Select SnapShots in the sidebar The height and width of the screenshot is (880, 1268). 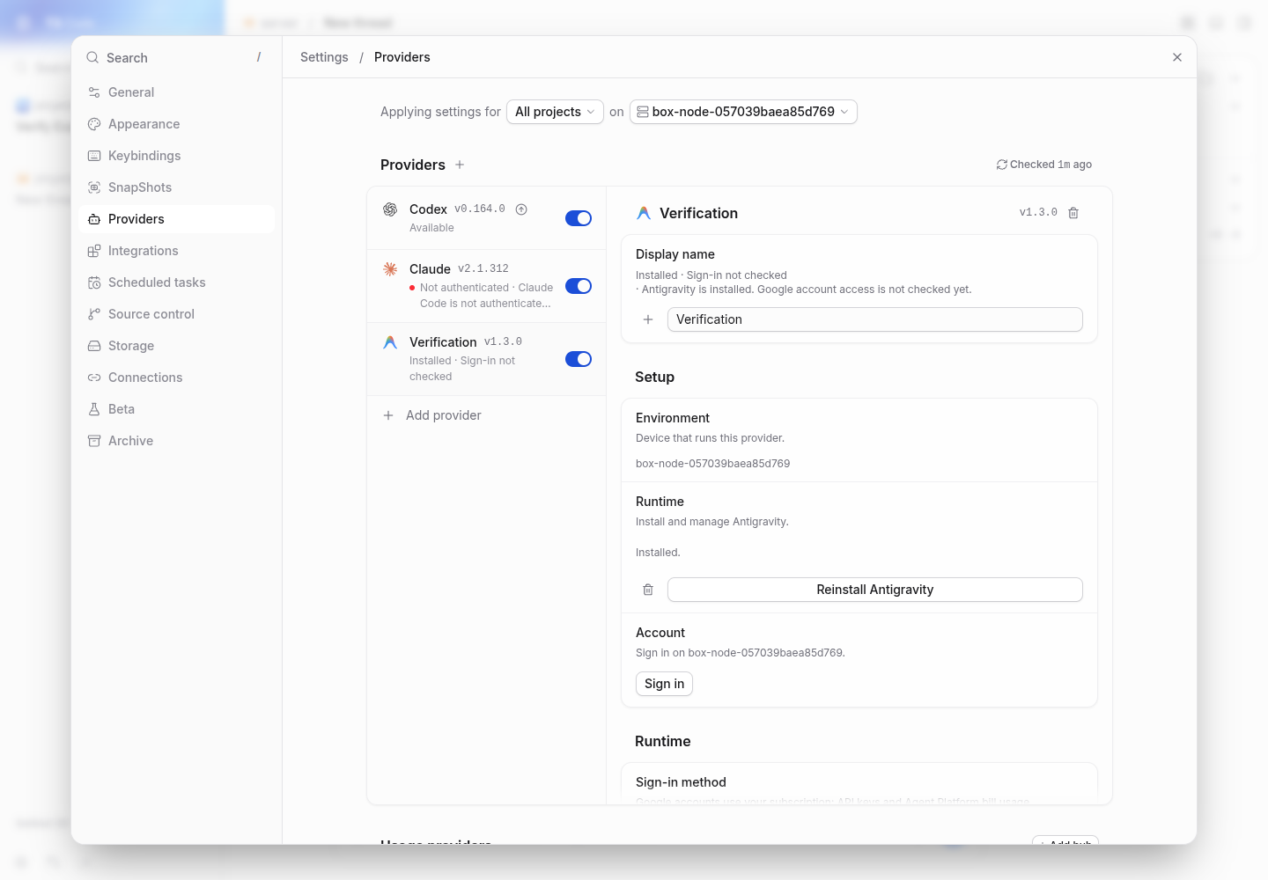coord(176,187)
